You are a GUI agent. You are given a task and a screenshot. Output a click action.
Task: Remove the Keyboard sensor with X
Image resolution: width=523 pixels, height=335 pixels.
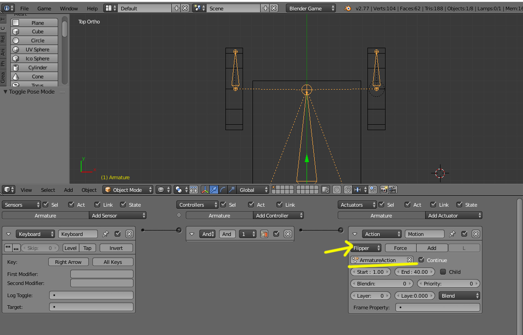pyautogui.click(x=129, y=234)
